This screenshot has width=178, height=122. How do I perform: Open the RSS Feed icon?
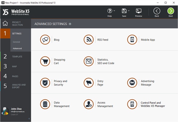click(89, 40)
